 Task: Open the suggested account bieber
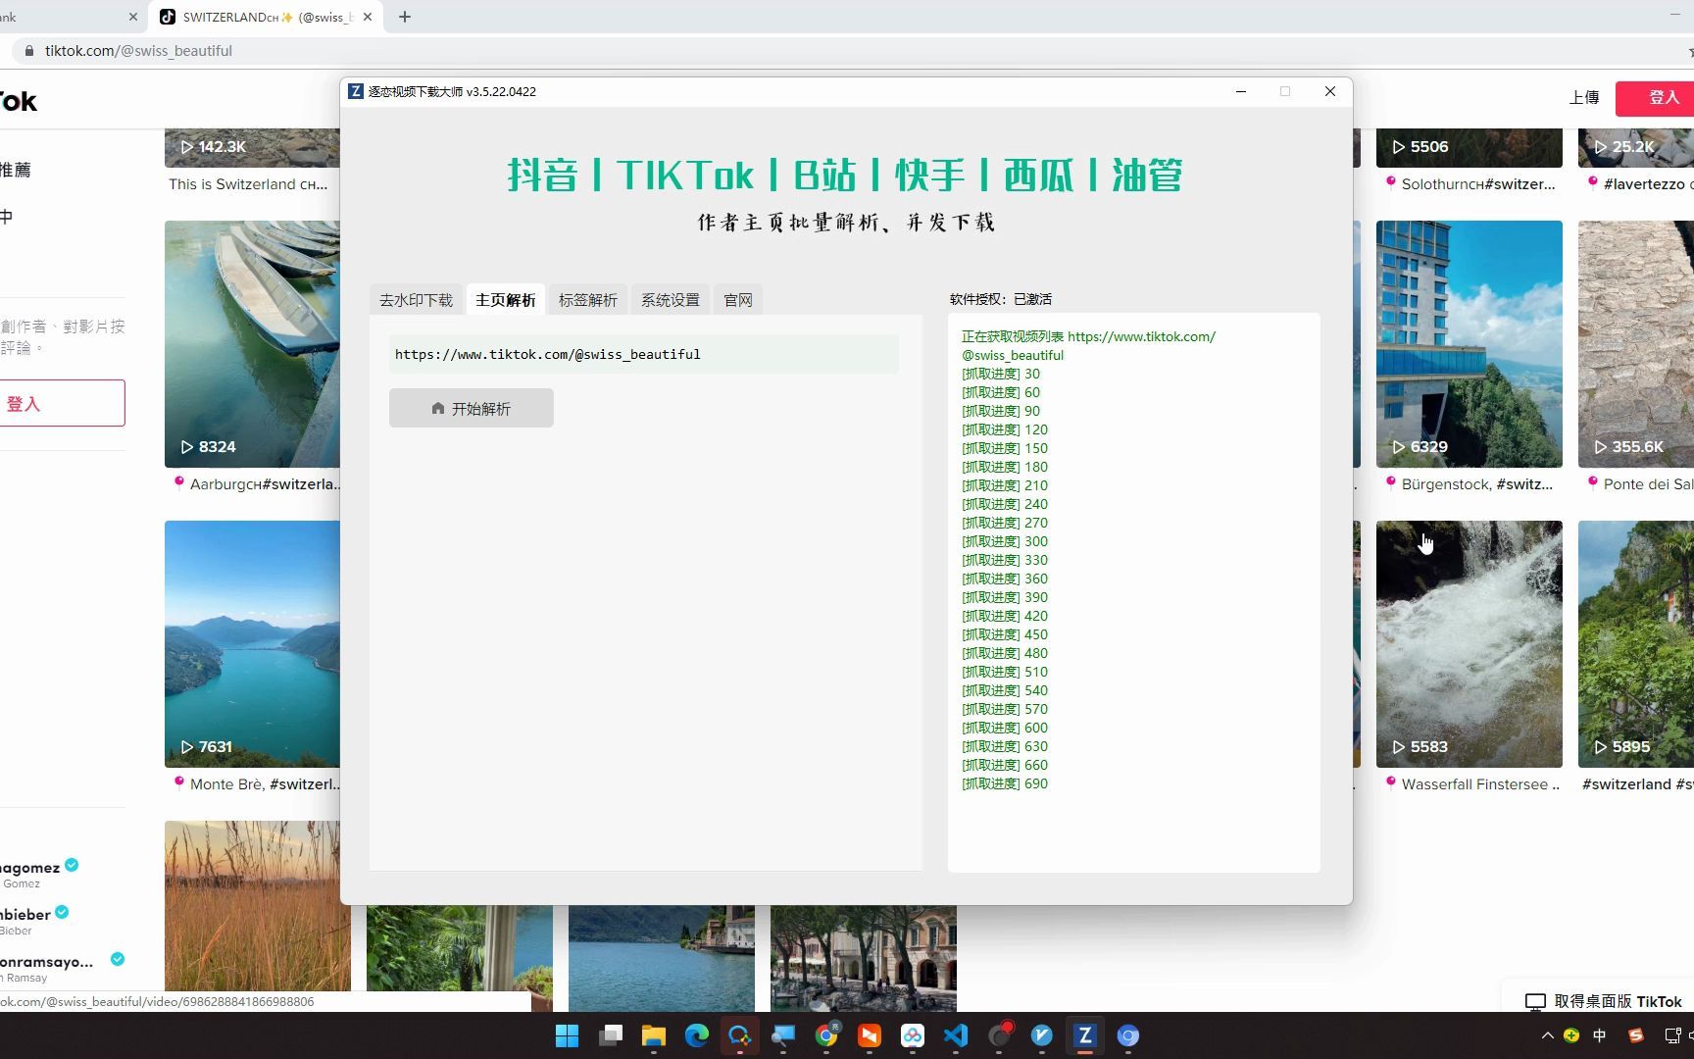(34, 920)
